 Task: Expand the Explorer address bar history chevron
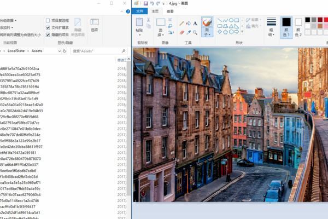pos(60,51)
